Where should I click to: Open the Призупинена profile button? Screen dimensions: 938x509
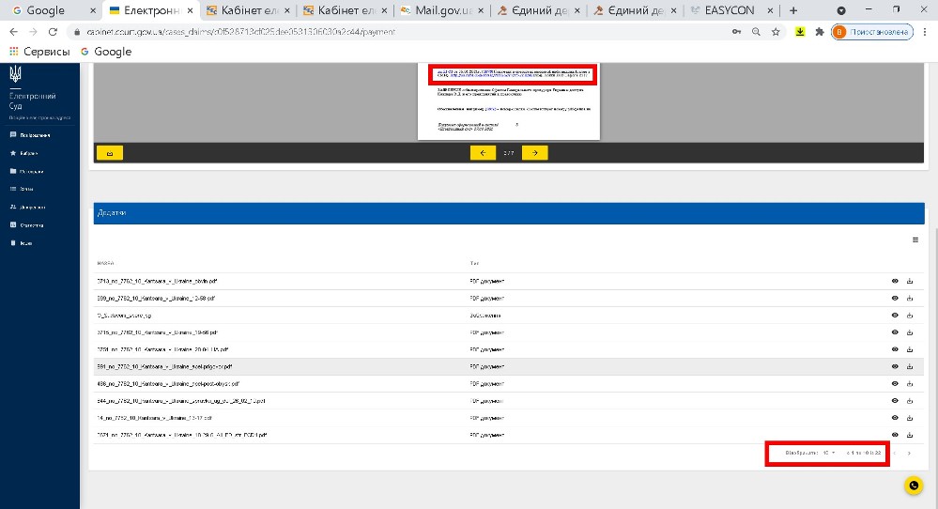(872, 32)
